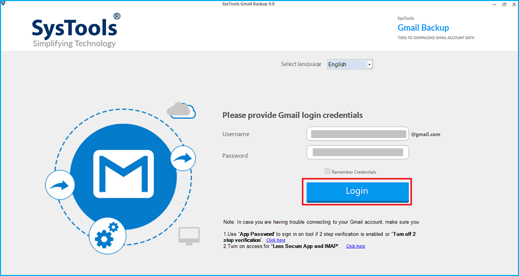Screen dimensions: 519x276
Task: Click the 'Select language' label
Action: point(301,64)
